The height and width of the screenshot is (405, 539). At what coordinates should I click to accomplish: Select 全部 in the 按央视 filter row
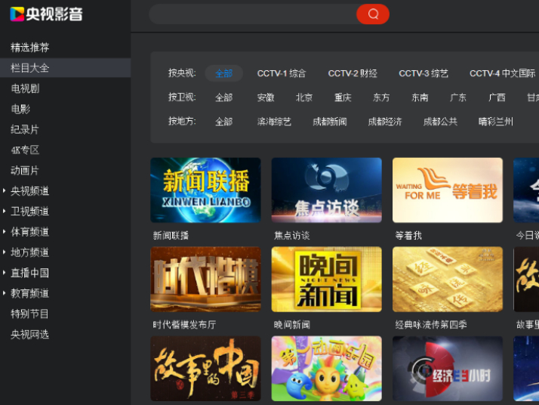(x=223, y=73)
